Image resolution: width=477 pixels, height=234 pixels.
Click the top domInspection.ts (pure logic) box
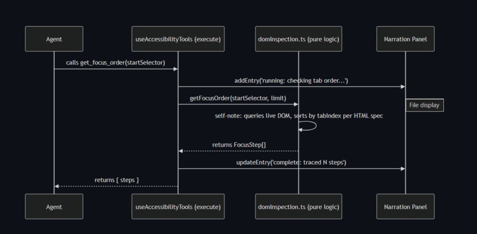[298, 39]
